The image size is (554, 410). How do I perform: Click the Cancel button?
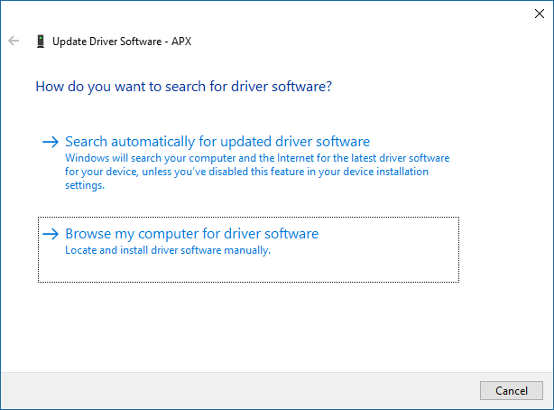[512, 390]
